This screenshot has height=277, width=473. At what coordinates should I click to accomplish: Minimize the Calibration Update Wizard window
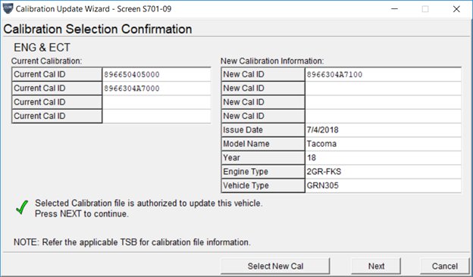394,9
